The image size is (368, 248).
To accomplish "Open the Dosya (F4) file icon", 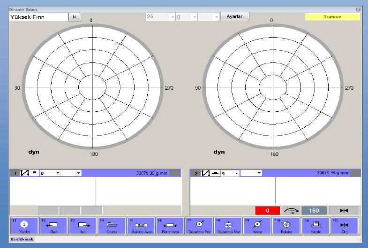I will (x=112, y=225).
